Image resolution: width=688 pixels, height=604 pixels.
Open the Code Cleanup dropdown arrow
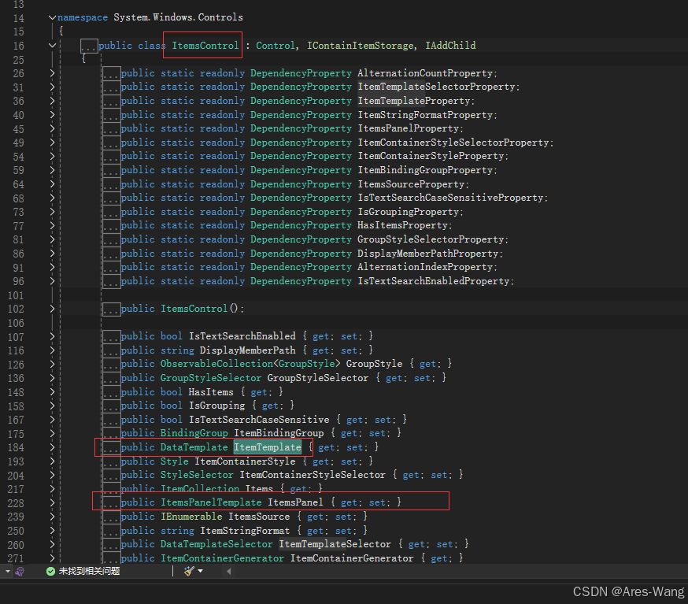tap(199, 569)
